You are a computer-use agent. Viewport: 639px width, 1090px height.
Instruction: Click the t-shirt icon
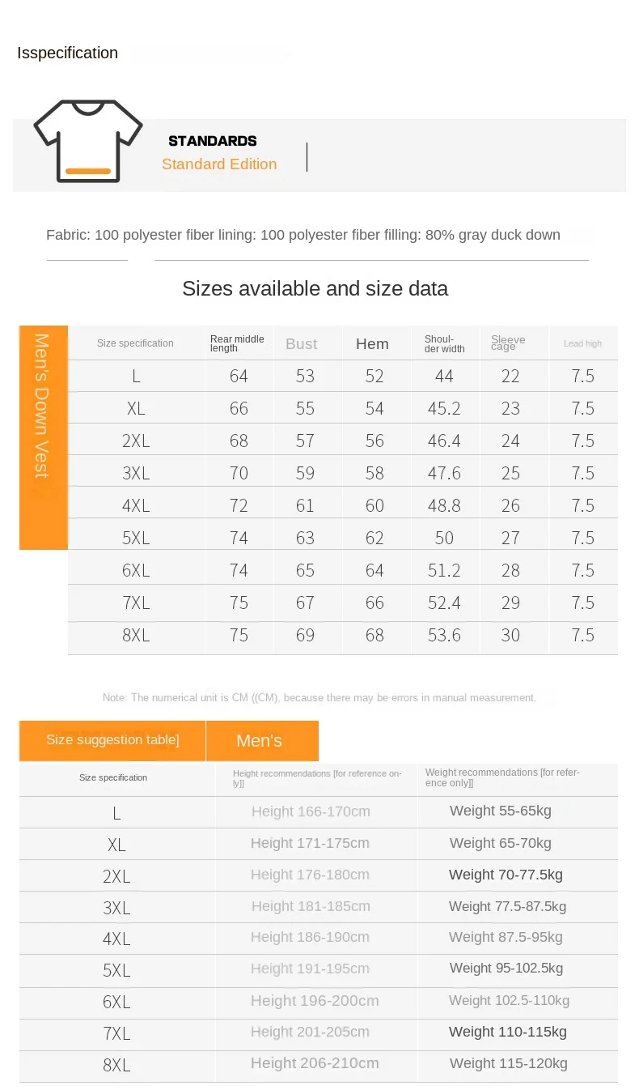click(x=87, y=142)
